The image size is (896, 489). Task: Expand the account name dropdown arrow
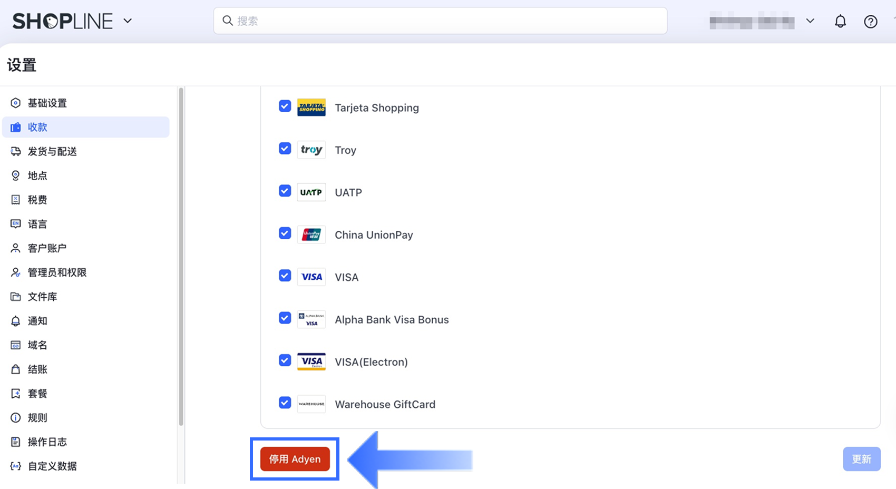[x=810, y=21]
